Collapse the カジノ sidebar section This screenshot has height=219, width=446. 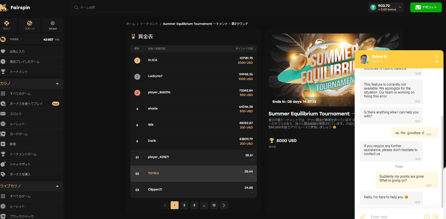pos(57,84)
